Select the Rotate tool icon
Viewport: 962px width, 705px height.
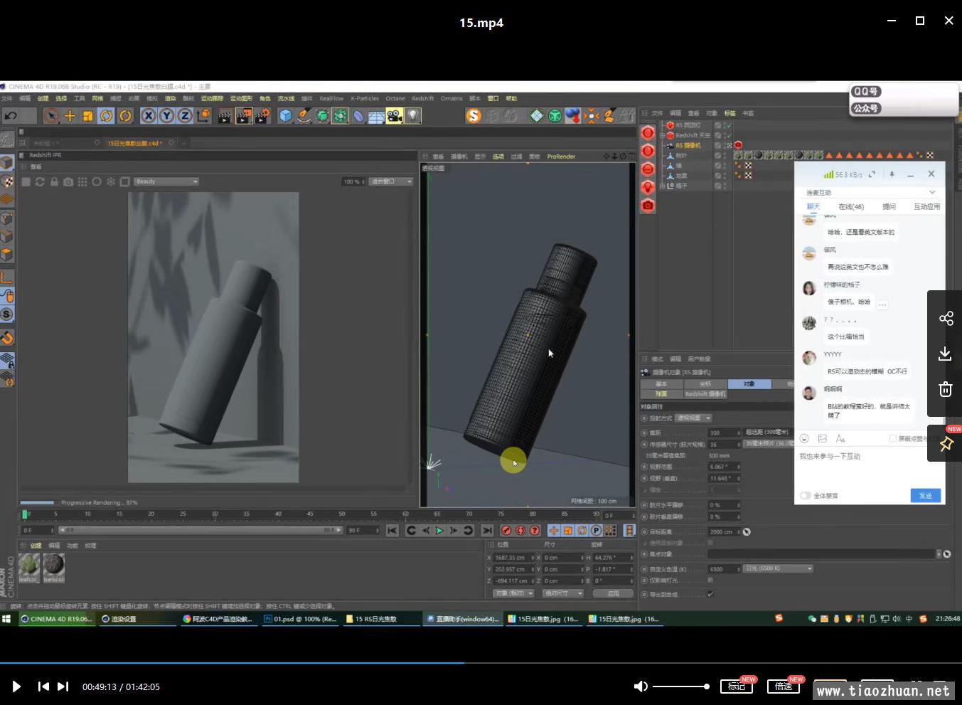coord(107,115)
